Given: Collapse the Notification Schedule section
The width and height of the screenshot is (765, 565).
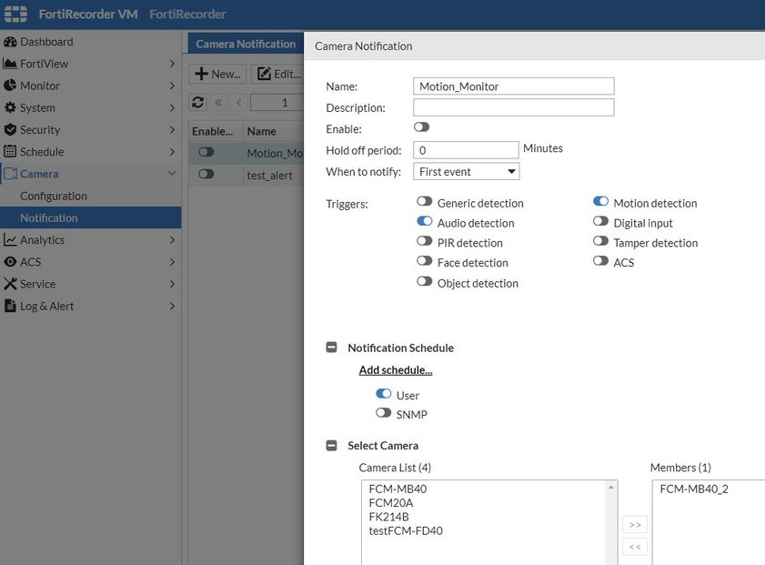Looking at the screenshot, I should click(331, 348).
